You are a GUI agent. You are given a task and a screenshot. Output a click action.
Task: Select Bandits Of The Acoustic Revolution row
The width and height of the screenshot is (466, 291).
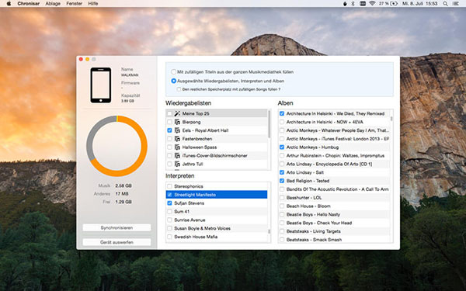334,189
